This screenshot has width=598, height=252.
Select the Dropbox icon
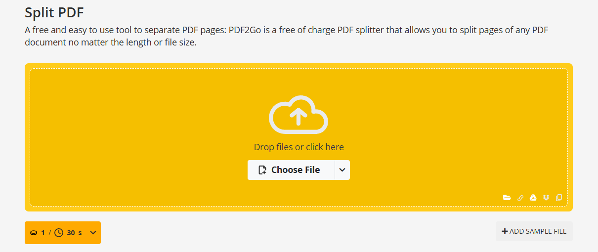point(546,198)
